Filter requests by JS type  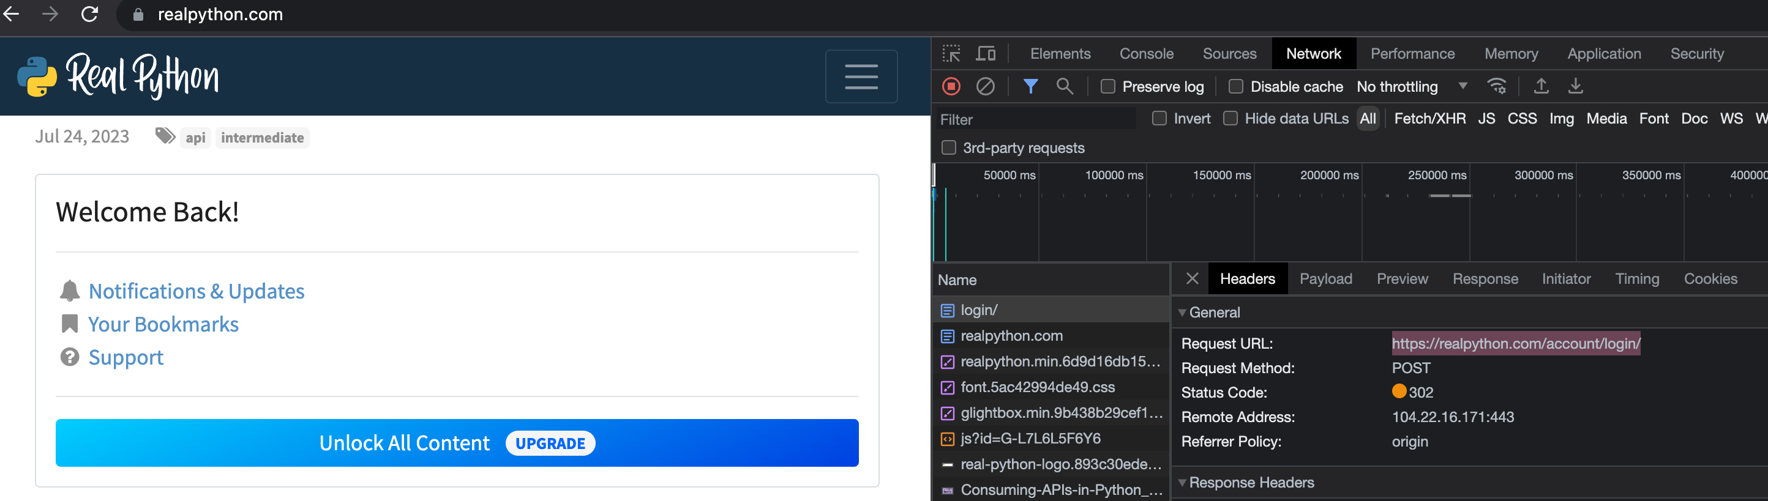(1486, 119)
